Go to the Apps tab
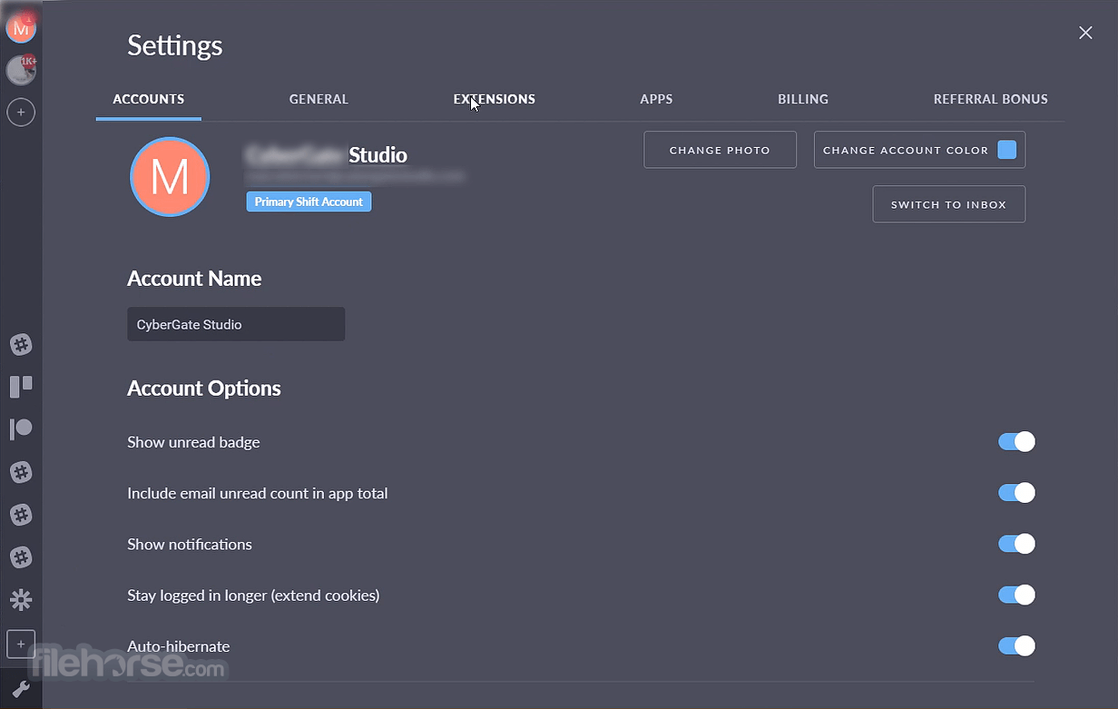The width and height of the screenshot is (1118, 709). [x=656, y=99]
